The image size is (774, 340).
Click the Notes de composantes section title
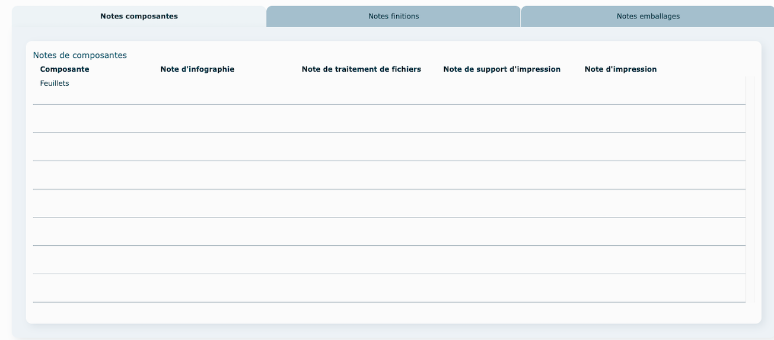[80, 55]
